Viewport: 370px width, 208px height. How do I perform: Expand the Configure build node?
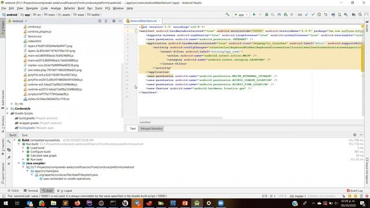tap(23, 151)
